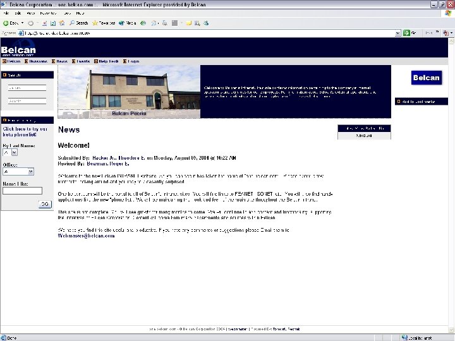Open the Search pane from toolbar
The width and height of the screenshot is (455, 341).
pyautogui.click(x=78, y=23)
